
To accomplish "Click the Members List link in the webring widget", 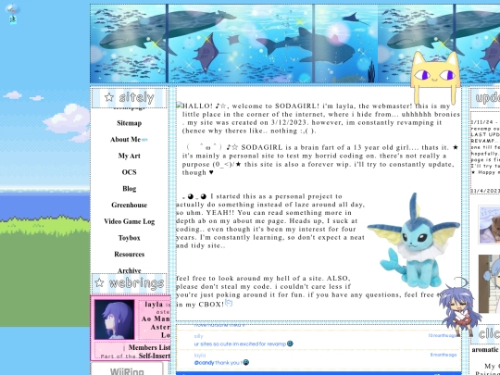I will click(149, 347).
